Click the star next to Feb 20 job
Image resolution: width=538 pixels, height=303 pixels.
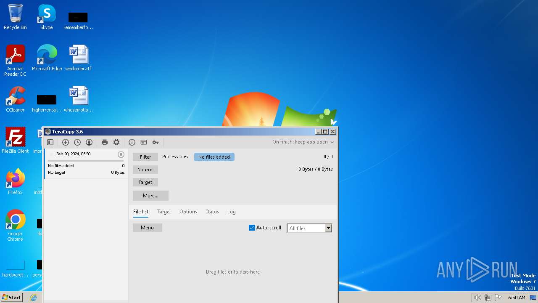point(52,154)
